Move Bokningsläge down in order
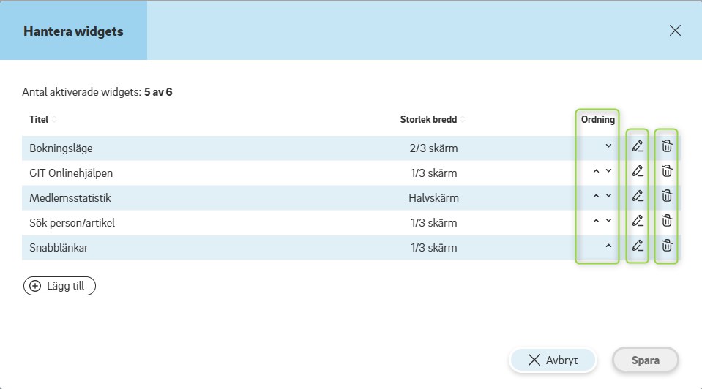This screenshot has width=702, height=389. tap(608, 146)
